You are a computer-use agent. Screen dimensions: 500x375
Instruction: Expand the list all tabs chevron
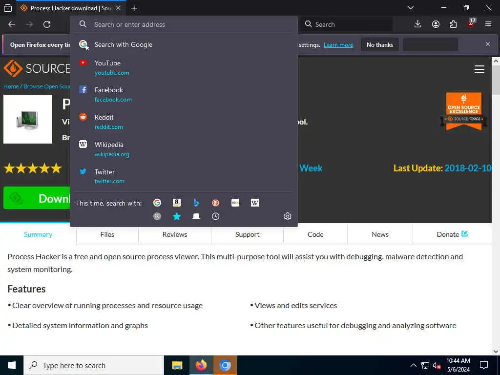tap(411, 8)
